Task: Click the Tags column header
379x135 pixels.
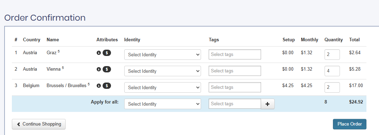Action: (x=214, y=40)
